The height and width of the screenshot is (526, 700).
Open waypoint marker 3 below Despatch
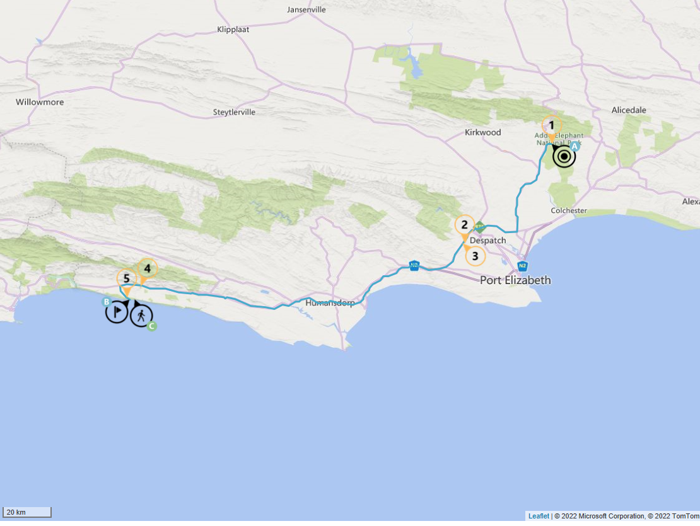[x=475, y=256]
